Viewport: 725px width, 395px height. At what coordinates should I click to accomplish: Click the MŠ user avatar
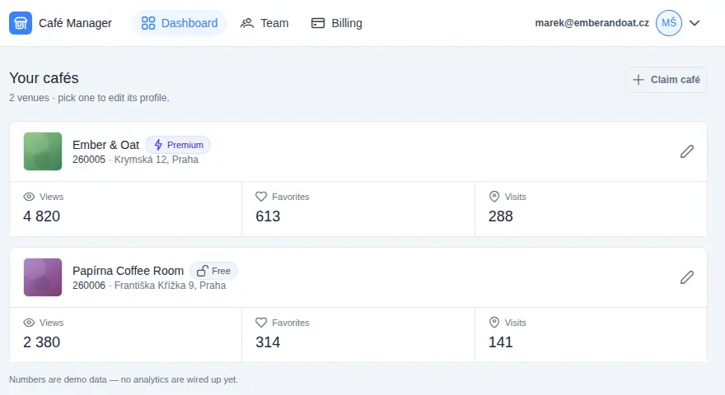click(x=669, y=23)
